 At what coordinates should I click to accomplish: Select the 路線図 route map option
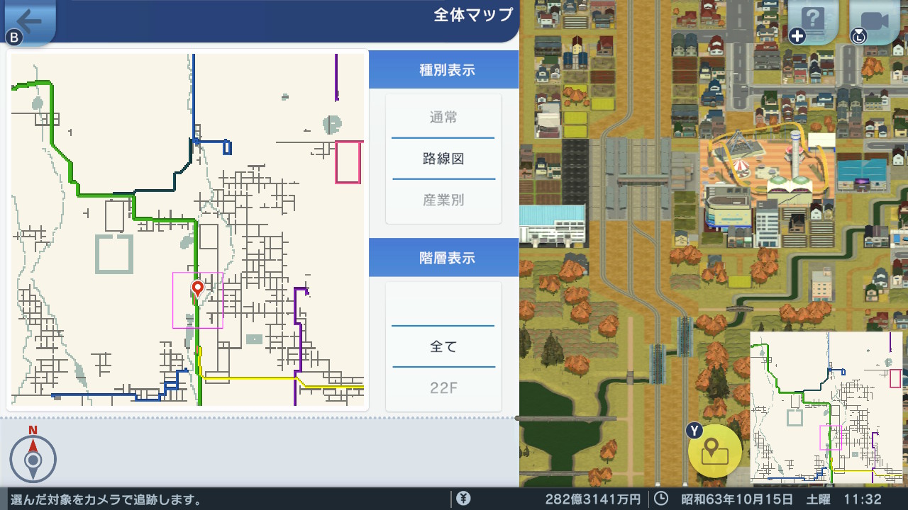(x=443, y=159)
